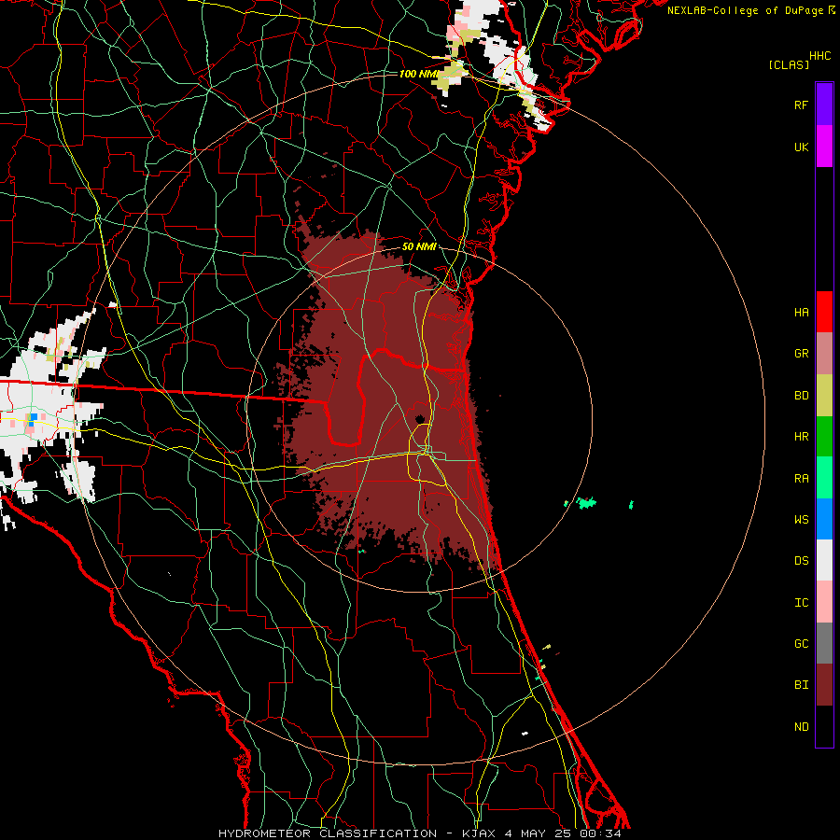Click the GR legend label
The height and width of the screenshot is (840, 840).
pyautogui.click(x=802, y=354)
